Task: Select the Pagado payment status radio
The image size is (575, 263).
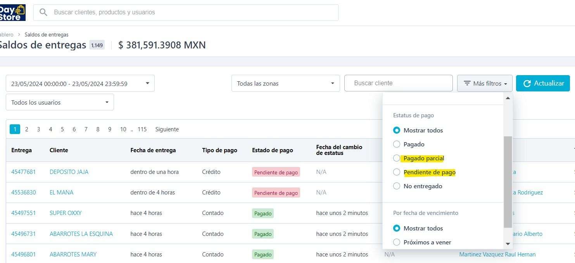Action: 396,144
